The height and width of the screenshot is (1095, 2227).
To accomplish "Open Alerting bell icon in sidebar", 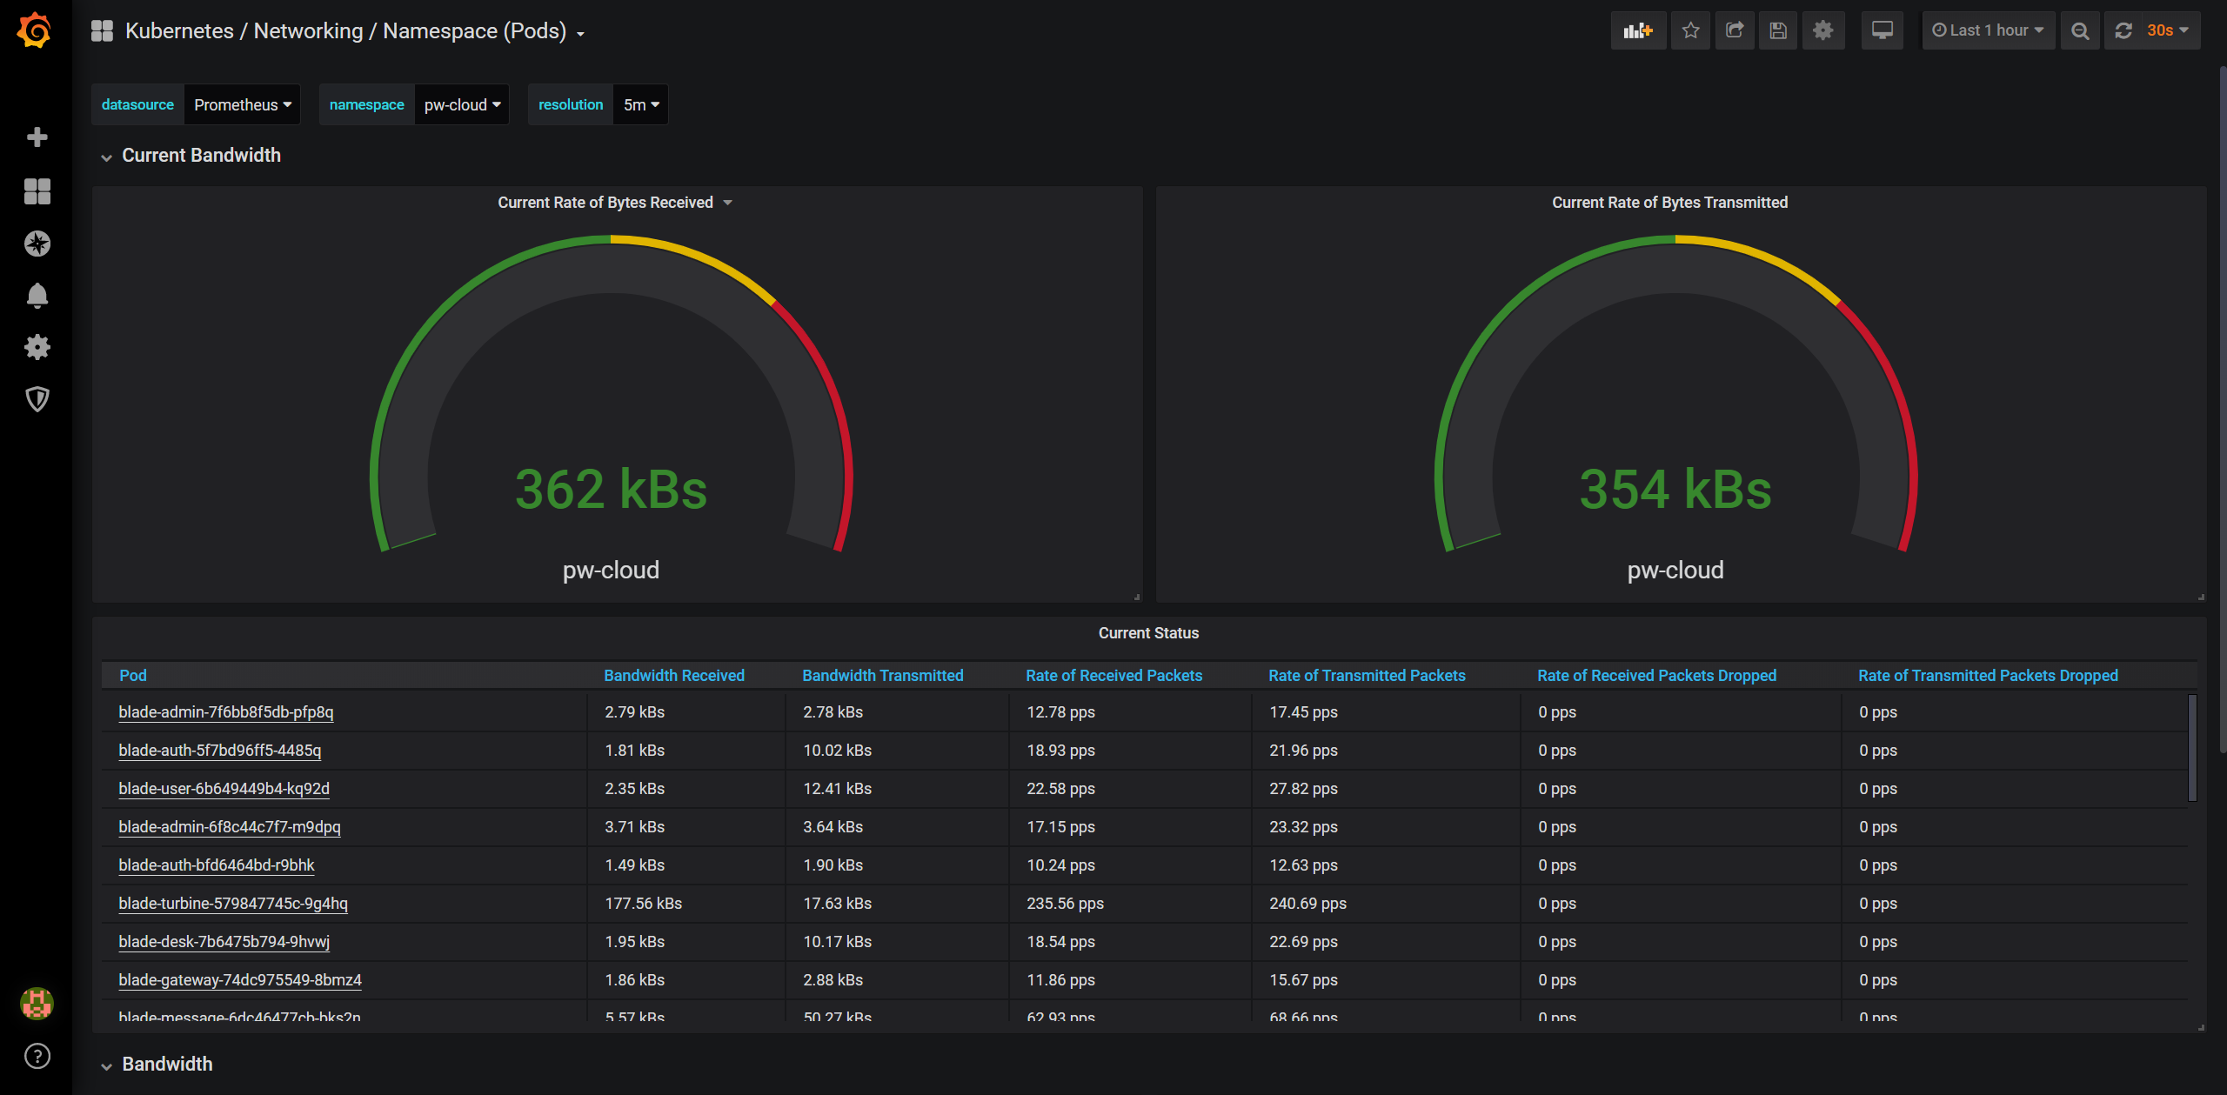I will (x=37, y=296).
